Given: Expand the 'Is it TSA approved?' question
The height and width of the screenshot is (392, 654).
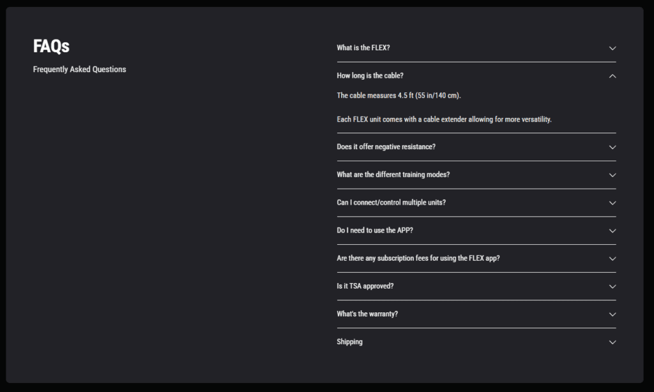Looking at the screenshot, I should click(x=476, y=286).
